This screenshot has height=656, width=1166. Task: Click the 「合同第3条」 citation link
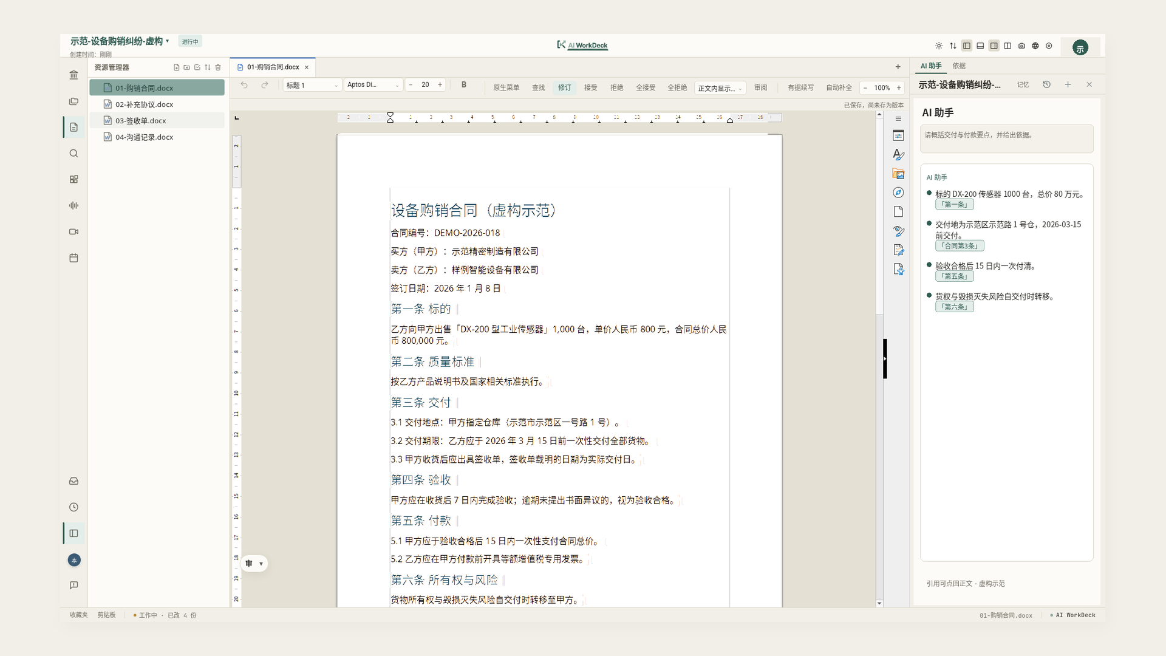(960, 246)
